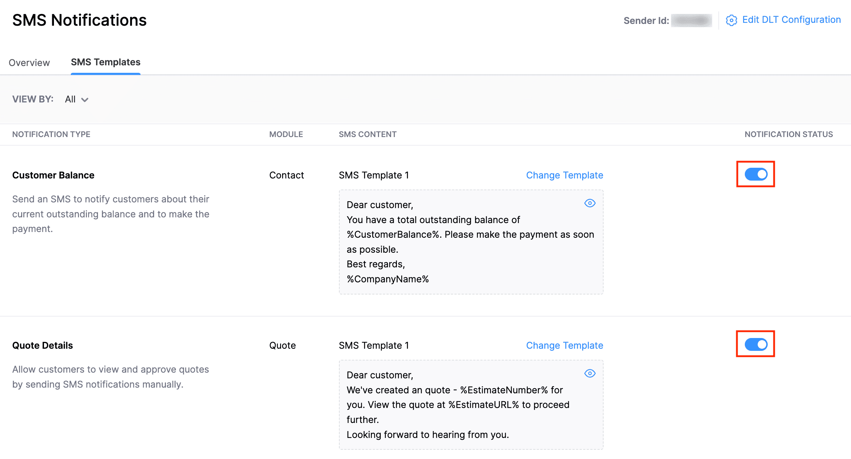The image size is (851, 459).
Task: Select the Customer Balance notification name
Action: [53, 175]
